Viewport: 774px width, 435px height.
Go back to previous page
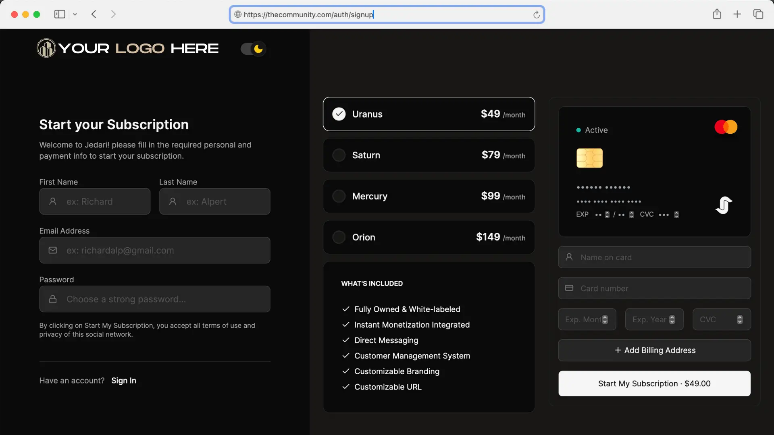pyautogui.click(x=94, y=14)
